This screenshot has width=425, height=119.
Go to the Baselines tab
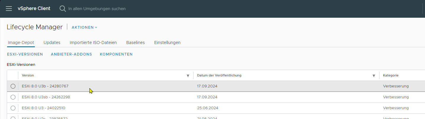pos(135,43)
